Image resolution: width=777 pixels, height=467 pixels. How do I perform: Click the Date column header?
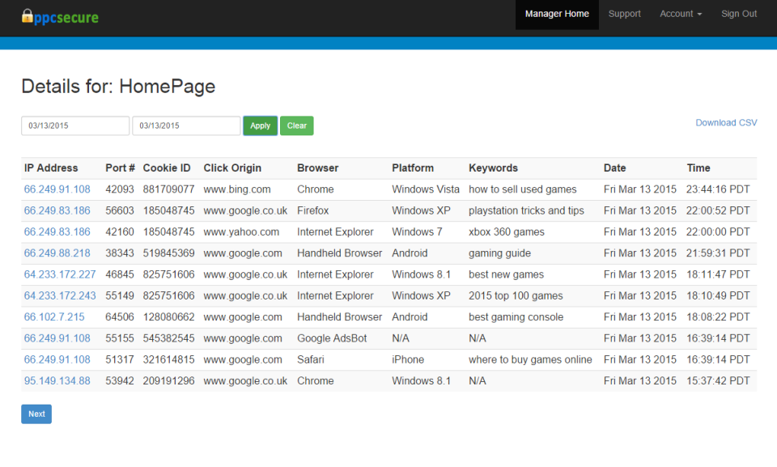pyautogui.click(x=614, y=168)
